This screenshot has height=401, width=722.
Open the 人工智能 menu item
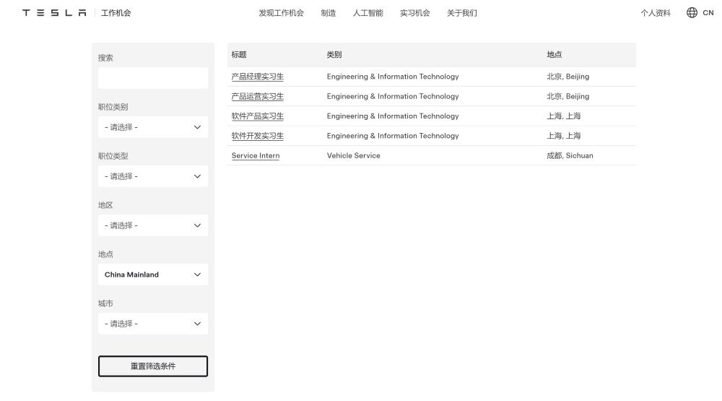368,13
